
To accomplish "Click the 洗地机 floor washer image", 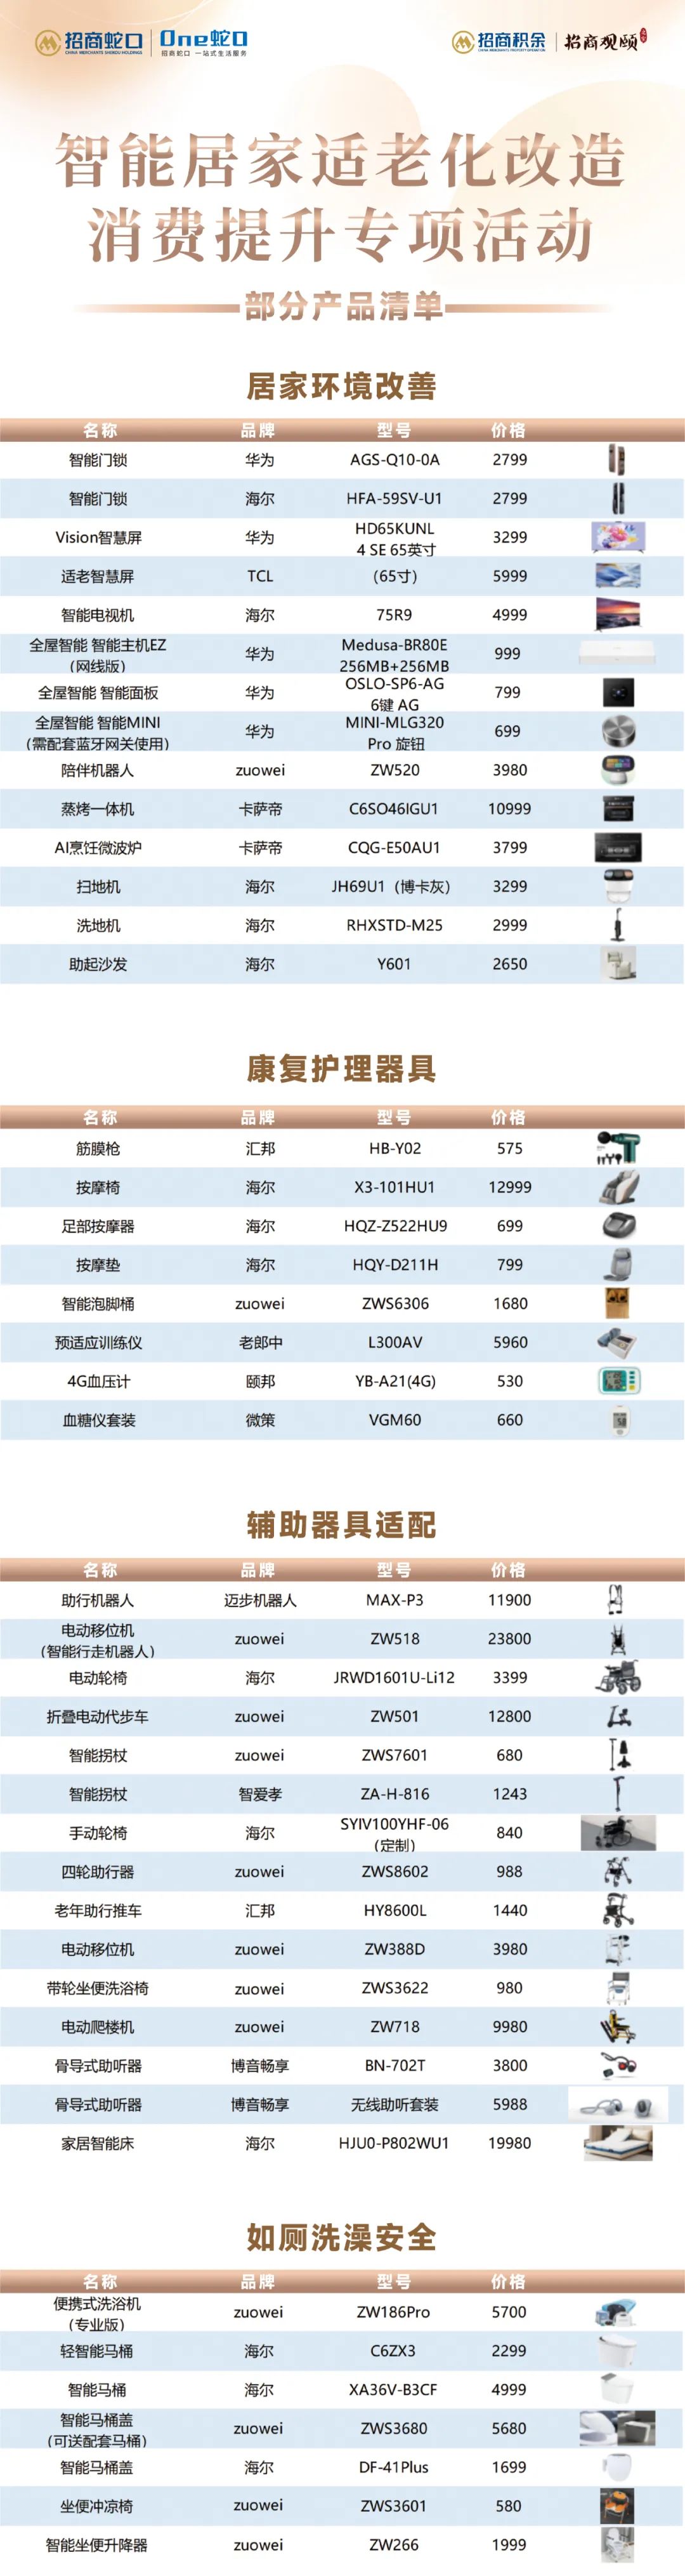I will [x=618, y=925].
